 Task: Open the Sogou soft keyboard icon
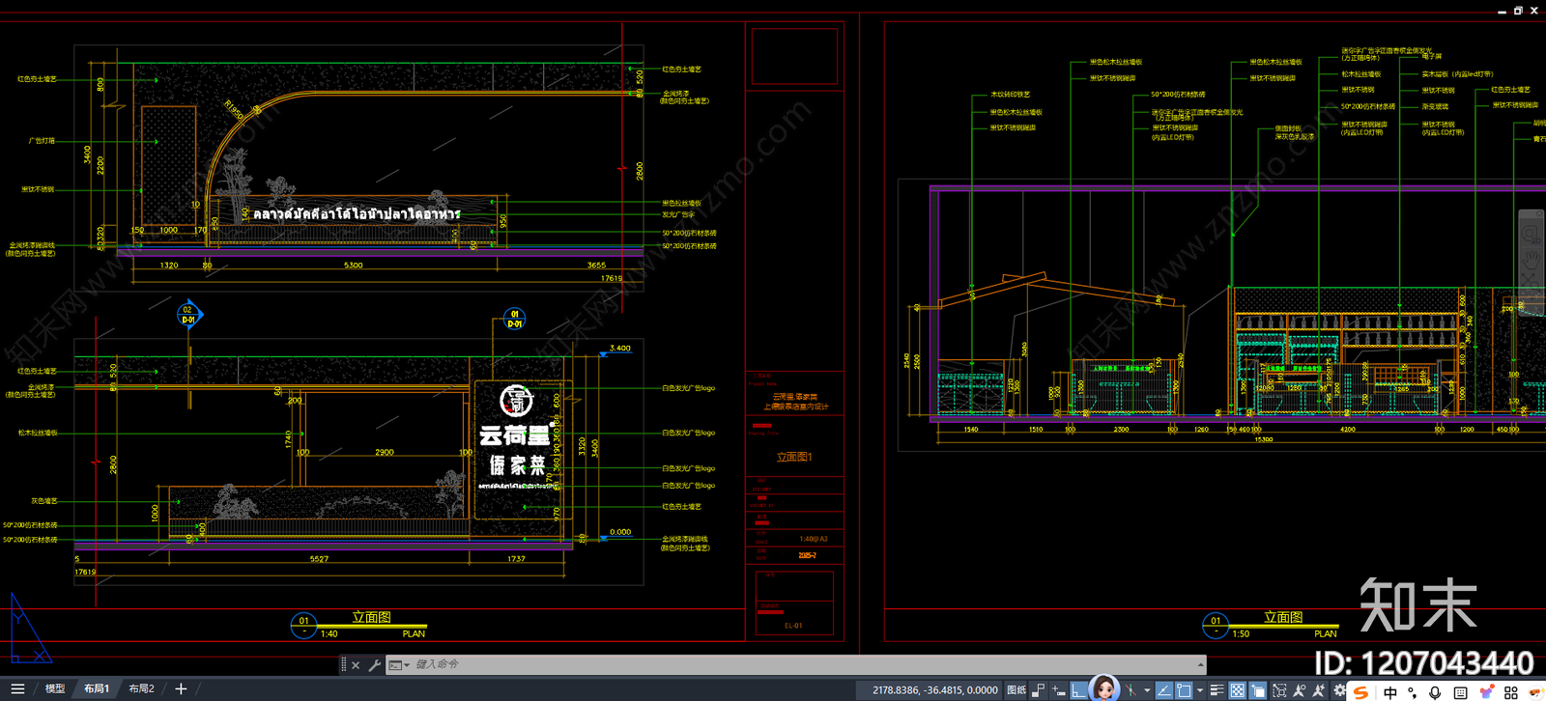pos(1460,692)
